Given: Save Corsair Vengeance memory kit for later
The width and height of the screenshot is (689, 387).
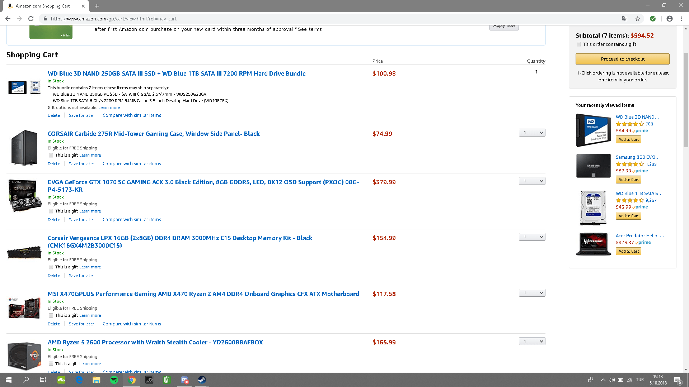Looking at the screenshot, I should [x=81, y=276].
